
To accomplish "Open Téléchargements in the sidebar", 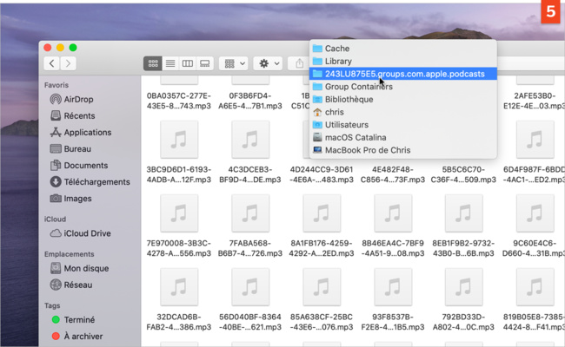I will (x=96, y=182).
